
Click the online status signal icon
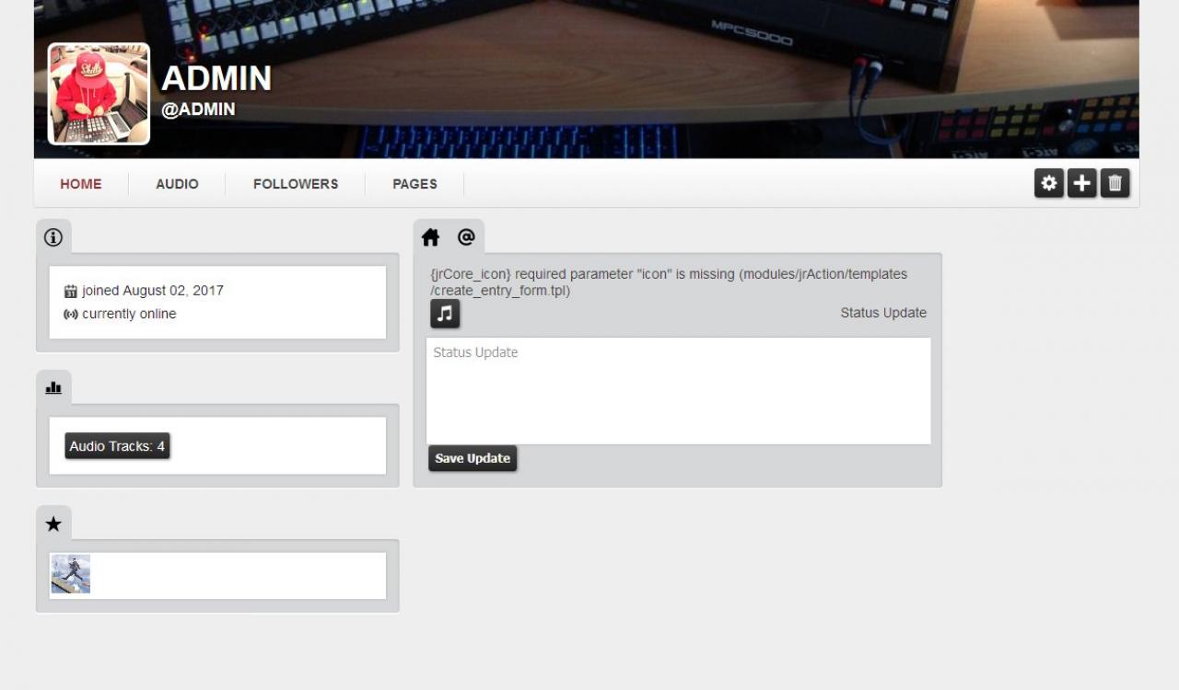click(70, 315)
